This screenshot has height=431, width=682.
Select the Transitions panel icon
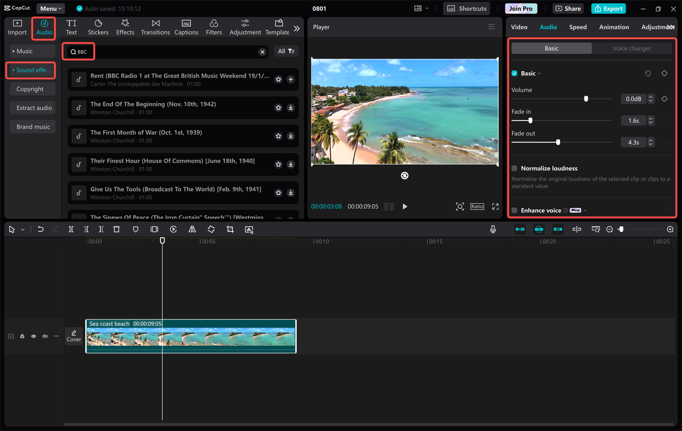[x=155, y=27]
